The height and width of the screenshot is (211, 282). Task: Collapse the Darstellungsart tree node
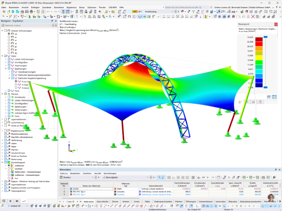click(2, 163)
